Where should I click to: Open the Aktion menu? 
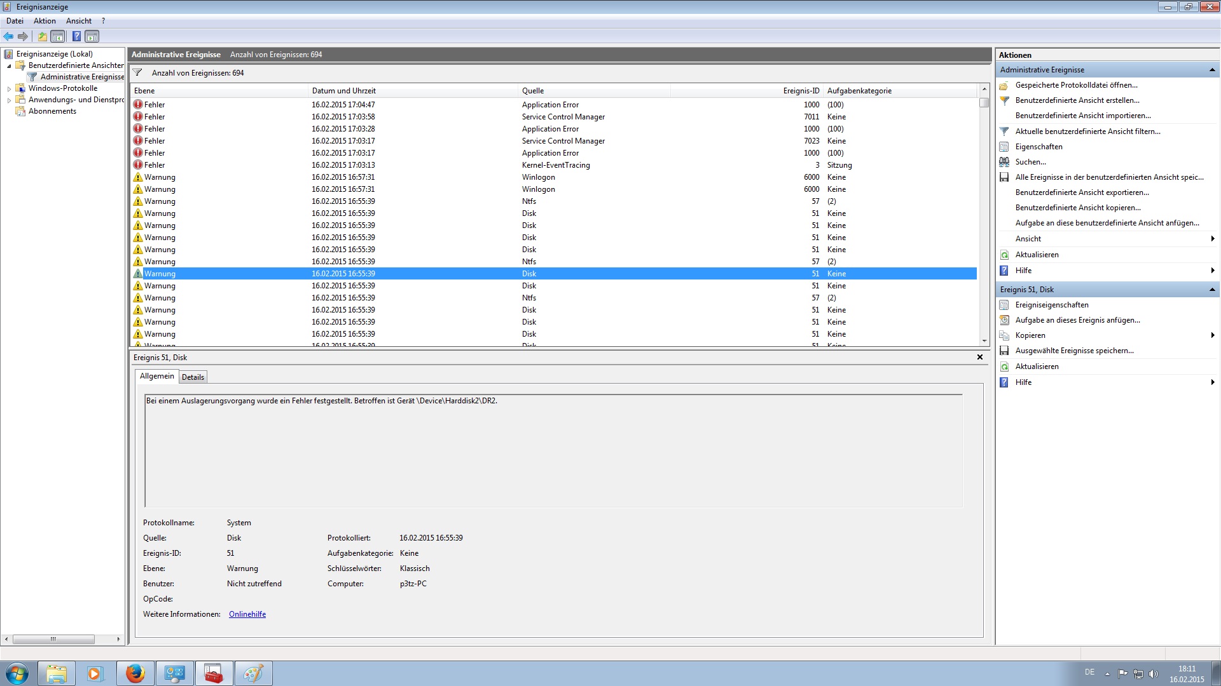(x=45, y=21)
